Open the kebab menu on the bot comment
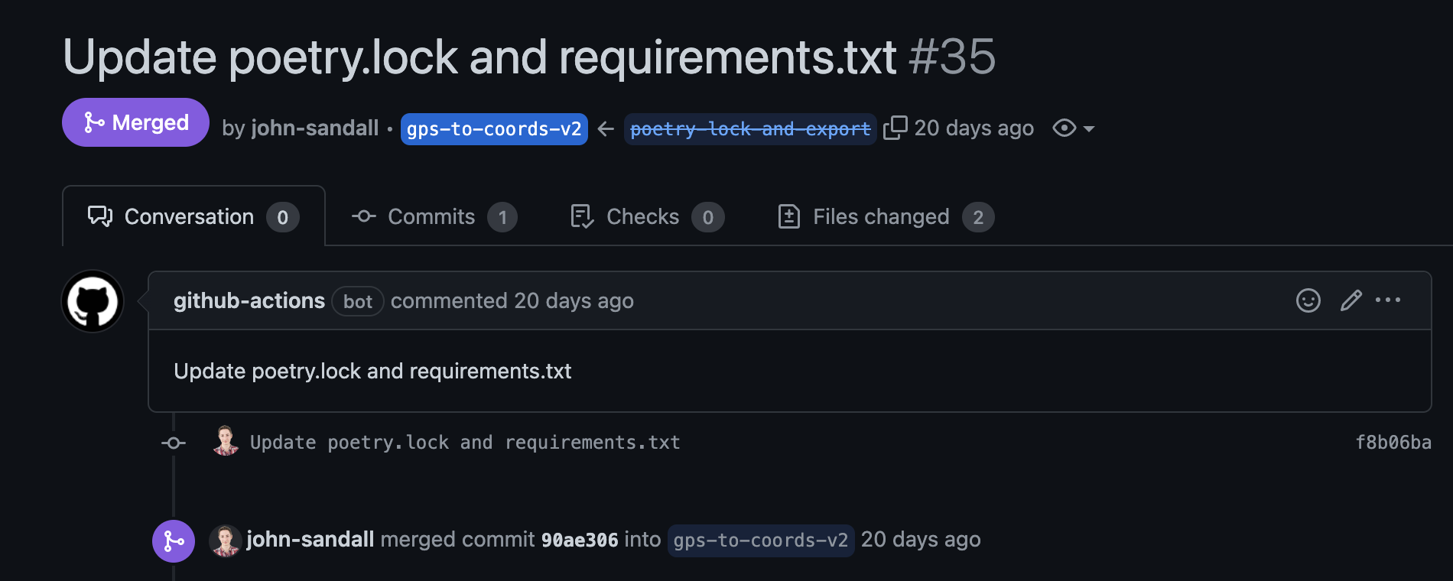The height and width of the screenshot is (581, 1453). pyautogui.click(x=1389, y=300)
